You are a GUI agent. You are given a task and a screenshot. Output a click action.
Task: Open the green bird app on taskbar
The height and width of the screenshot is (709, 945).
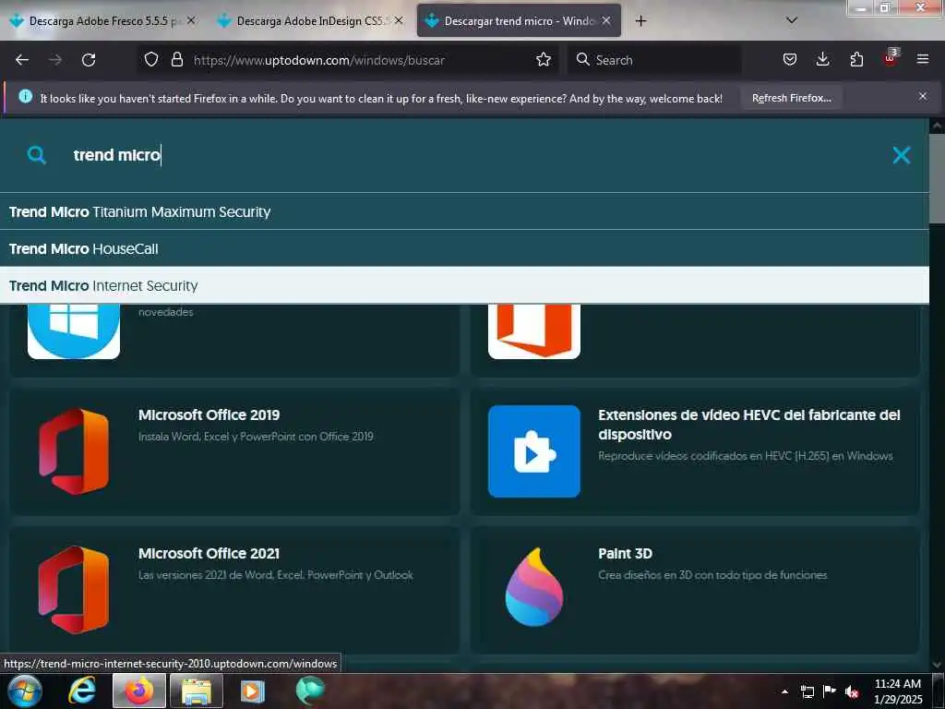(x=310, y=691)
